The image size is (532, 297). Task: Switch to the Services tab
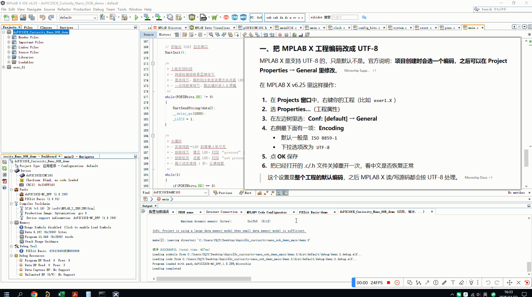coord(66,27)
